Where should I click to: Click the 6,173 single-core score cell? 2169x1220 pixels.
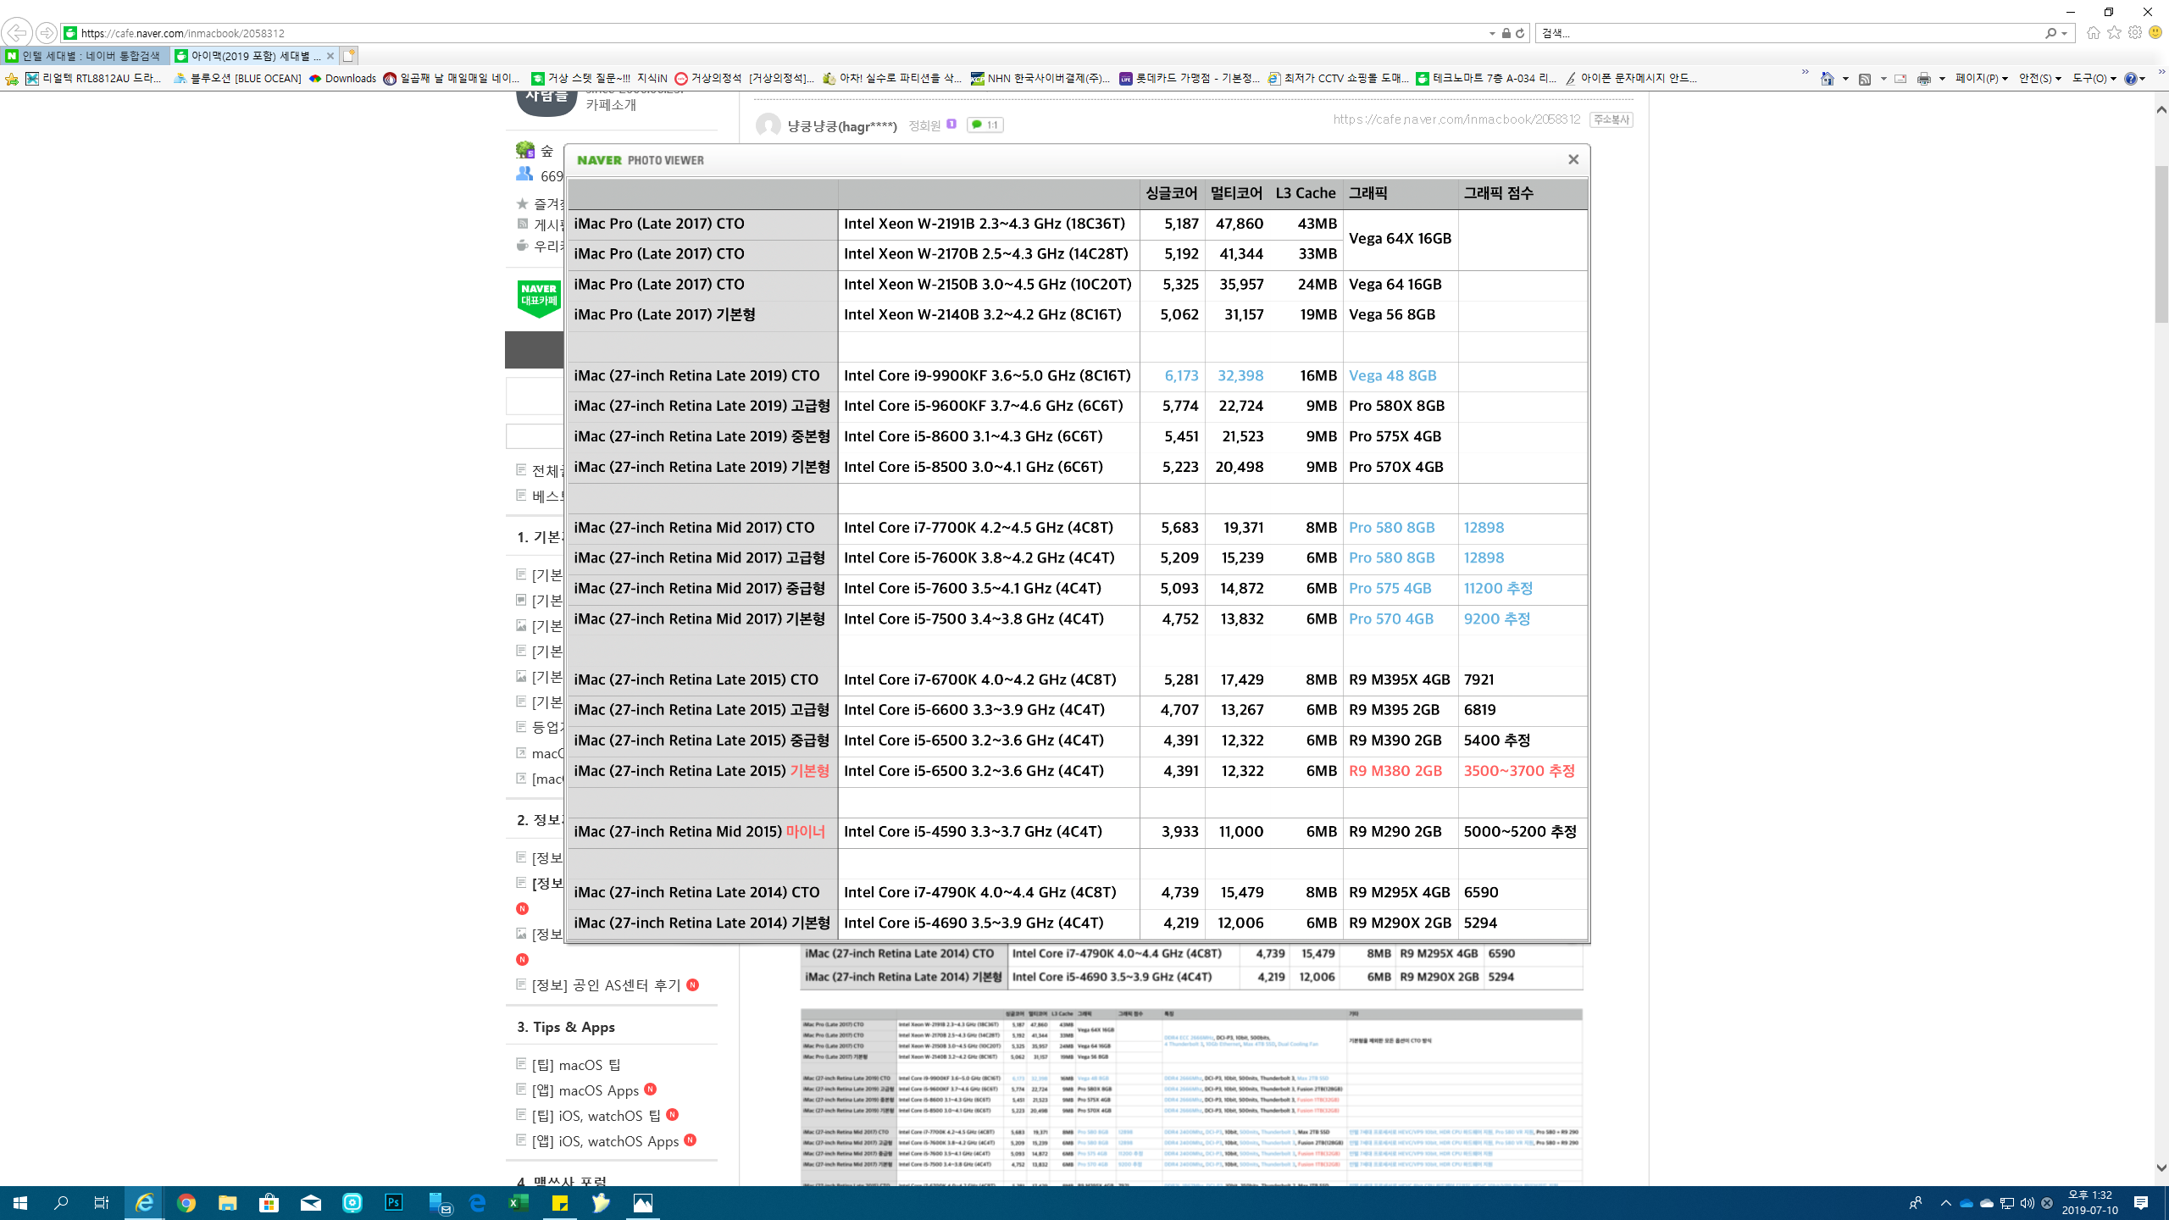click(1181, 375)
